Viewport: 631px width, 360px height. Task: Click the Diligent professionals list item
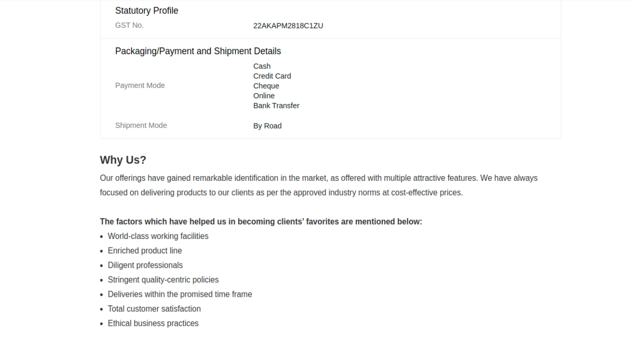tap(145, 265)
